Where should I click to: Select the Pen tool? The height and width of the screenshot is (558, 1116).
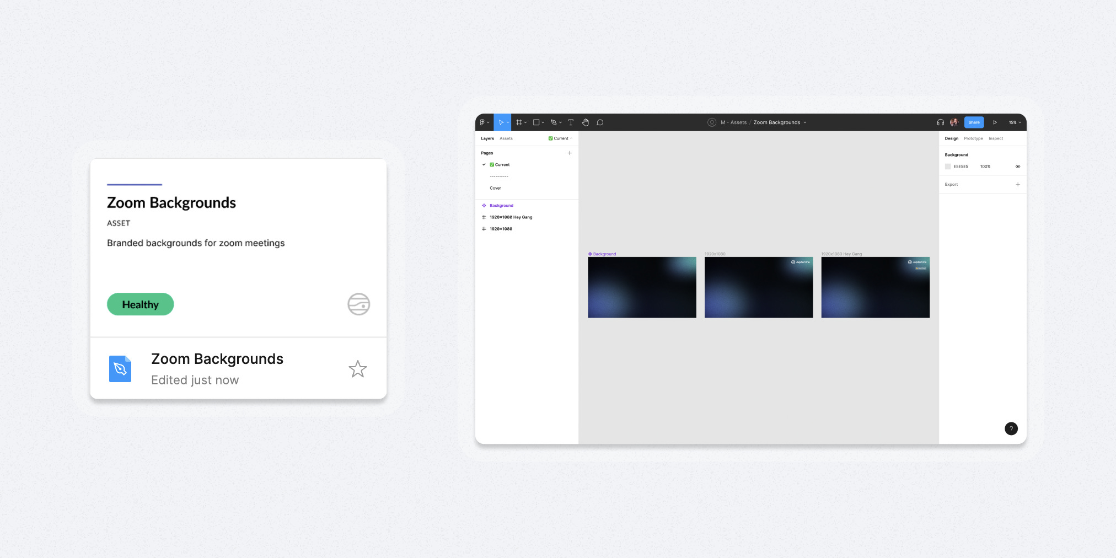click(554, 122)
